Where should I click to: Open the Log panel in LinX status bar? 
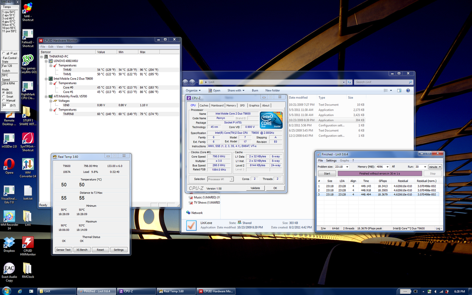click(x=439, y=229)
